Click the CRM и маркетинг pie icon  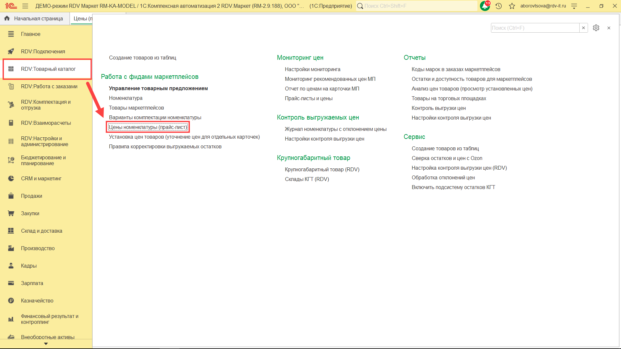pos(11,179)
